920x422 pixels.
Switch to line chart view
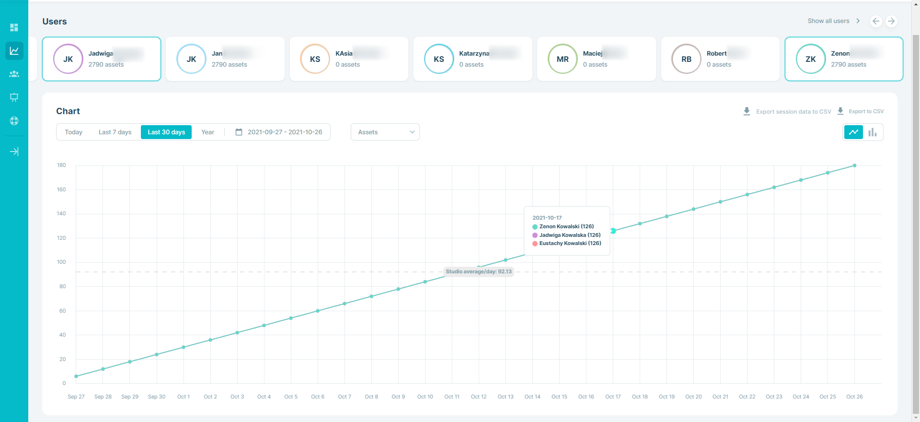[x=853, y=132]
